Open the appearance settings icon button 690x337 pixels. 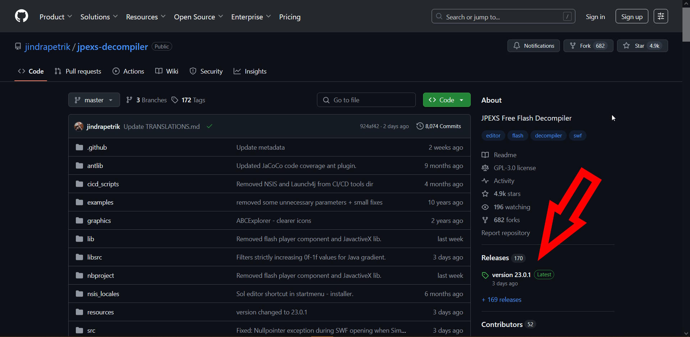661,16
